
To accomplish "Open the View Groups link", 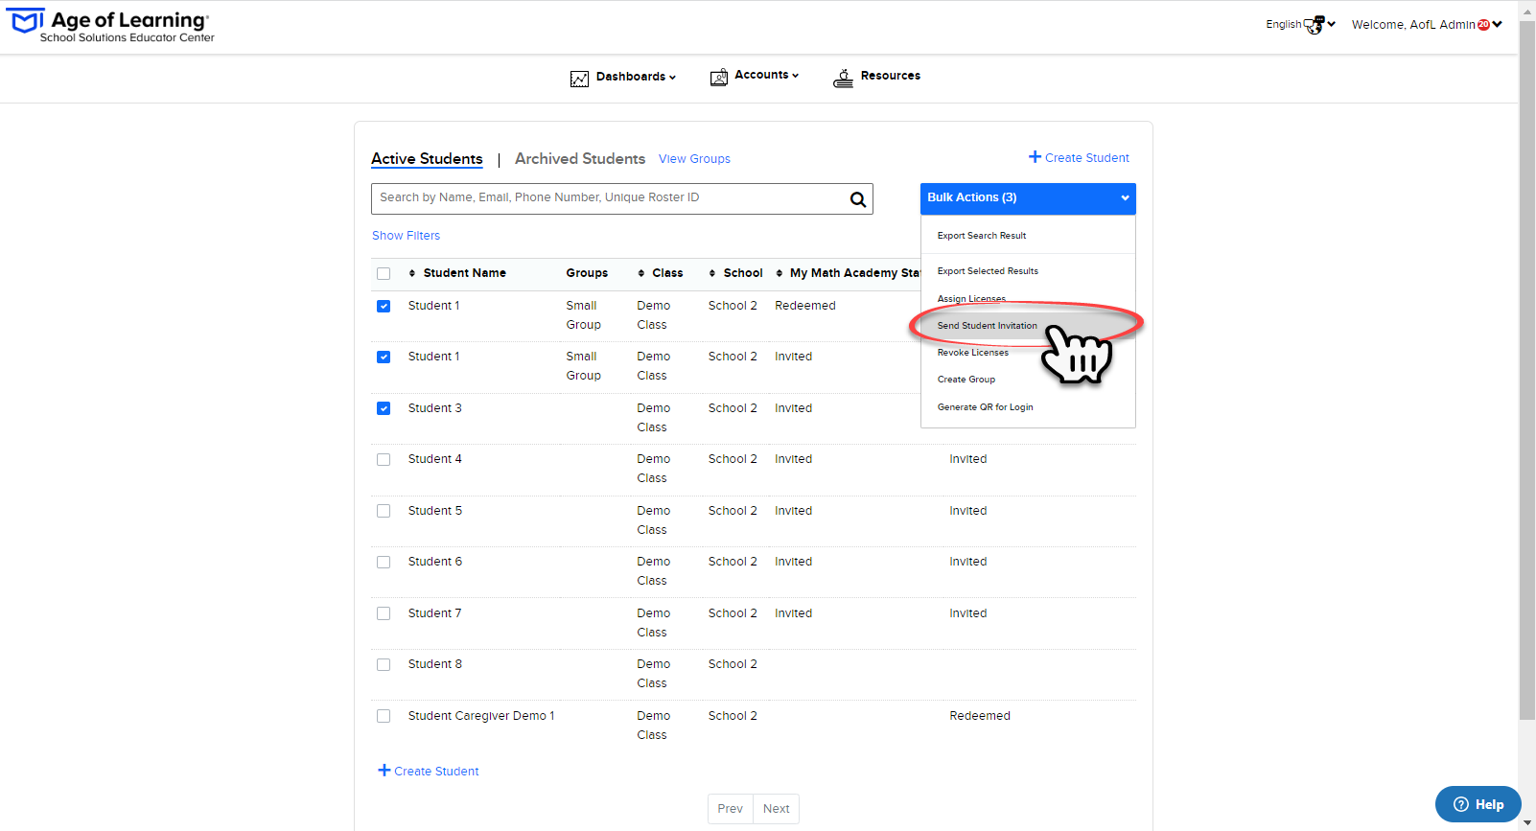I will [x=694, y=159].
